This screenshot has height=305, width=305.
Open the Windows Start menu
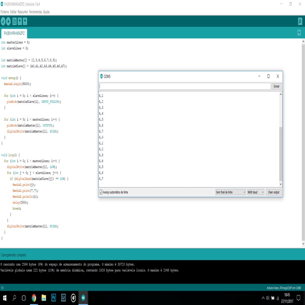[x=5, y=298]
